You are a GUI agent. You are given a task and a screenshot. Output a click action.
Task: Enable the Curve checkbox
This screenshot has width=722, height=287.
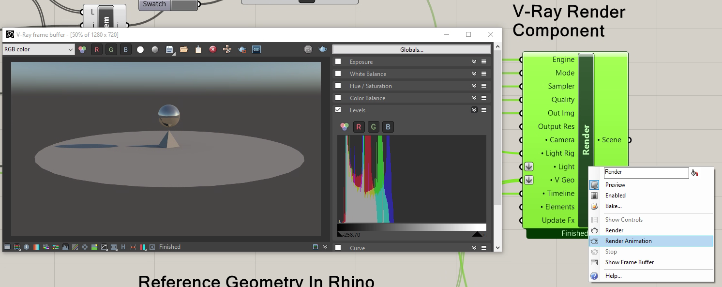[338, 248]
